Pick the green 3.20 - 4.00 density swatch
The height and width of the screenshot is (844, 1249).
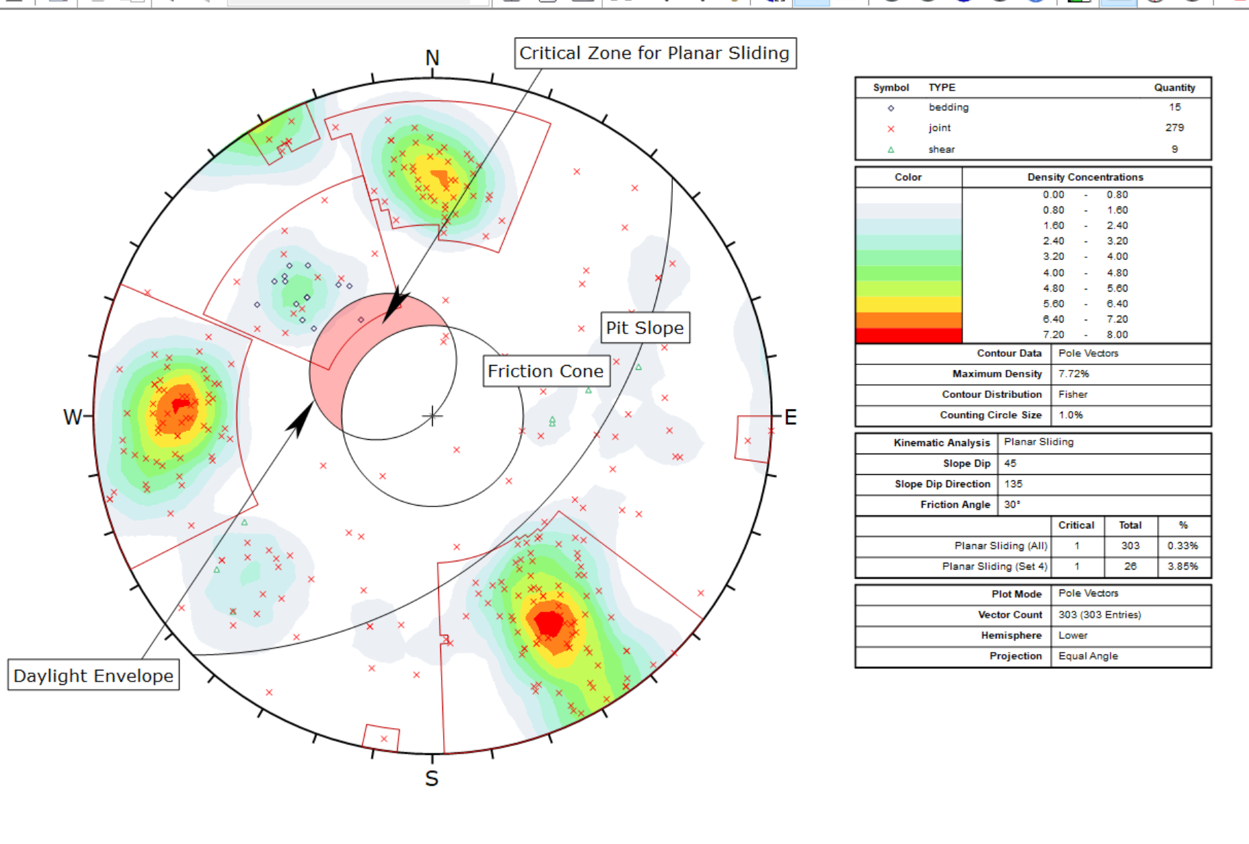pos(908,257)
